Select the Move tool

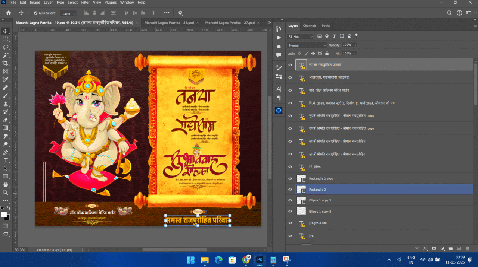coord(5,31)
